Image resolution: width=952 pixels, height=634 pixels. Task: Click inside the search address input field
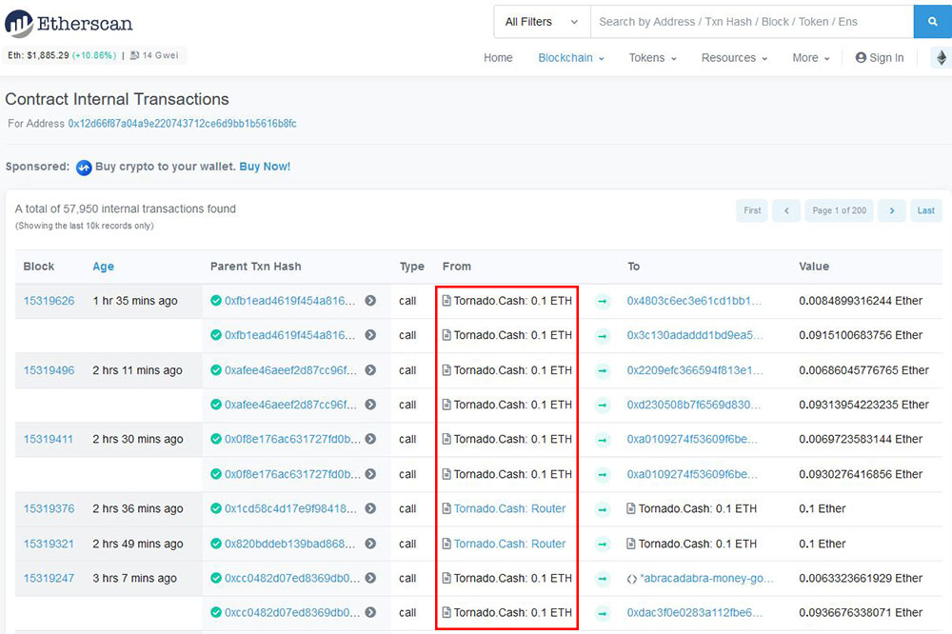(752, 22)
